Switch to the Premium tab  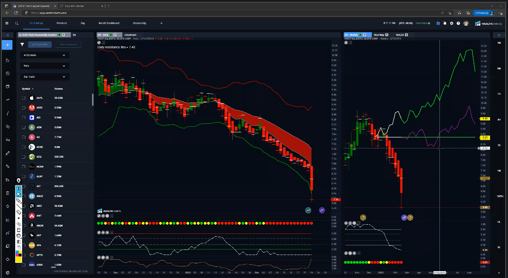[62, 23]
